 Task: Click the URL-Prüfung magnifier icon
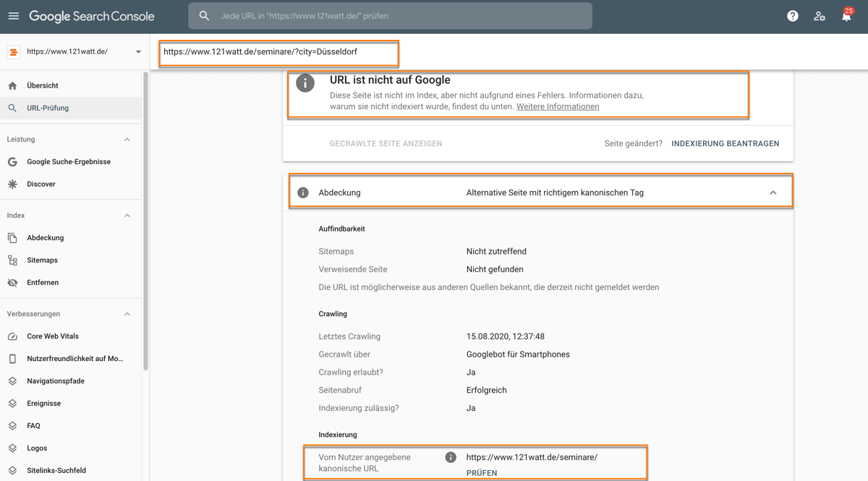pos(12,108)
